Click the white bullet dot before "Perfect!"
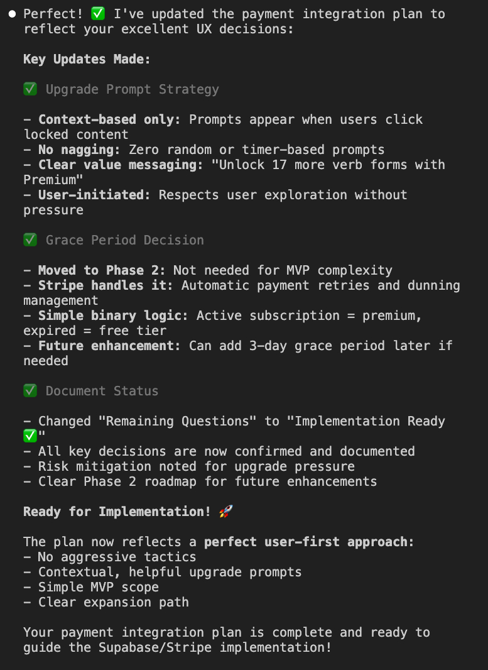Viewport: 488px width, 670px height. pyautogui.click(x=13, y=14)
